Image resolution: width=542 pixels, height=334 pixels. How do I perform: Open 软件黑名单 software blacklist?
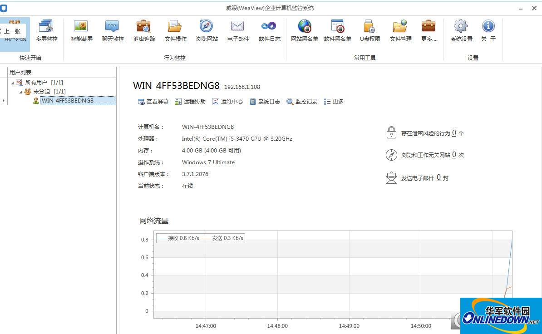[x=337, y=31]
